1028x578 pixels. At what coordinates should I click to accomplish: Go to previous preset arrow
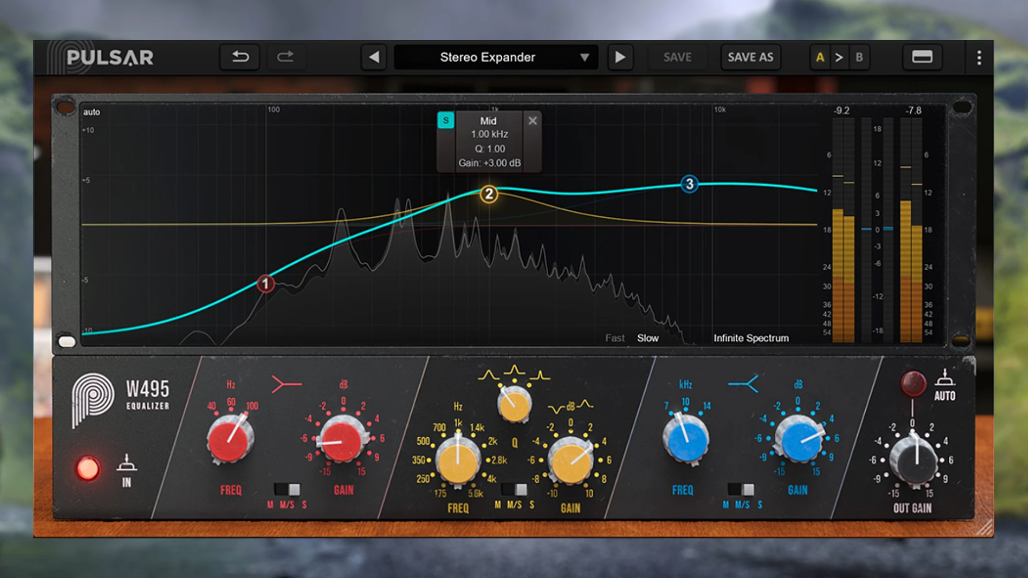click(374, 57)
